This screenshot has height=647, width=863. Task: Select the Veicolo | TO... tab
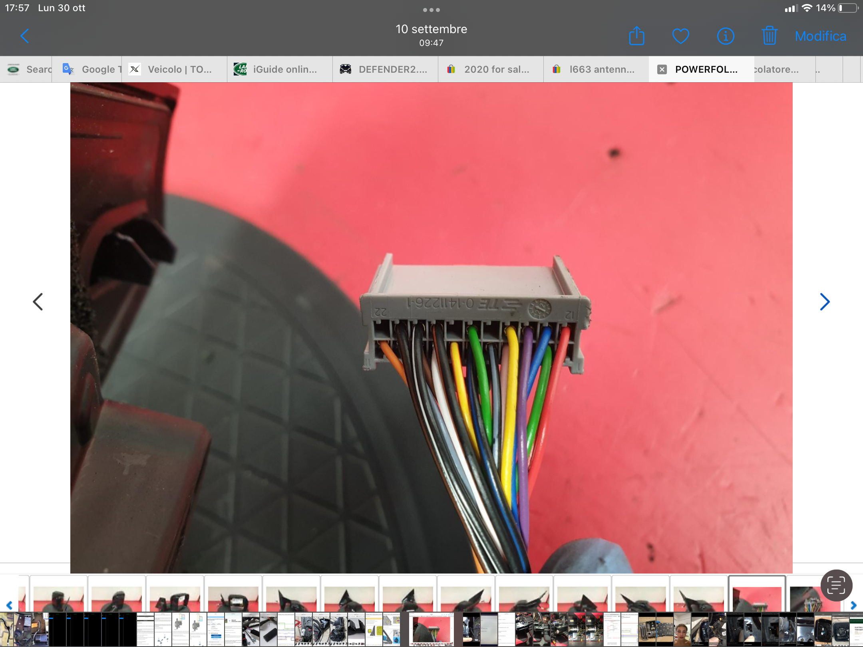point(174,69)
